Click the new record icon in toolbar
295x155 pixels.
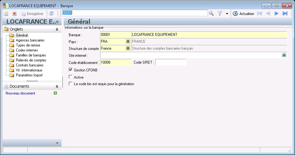tap(6, 13)
